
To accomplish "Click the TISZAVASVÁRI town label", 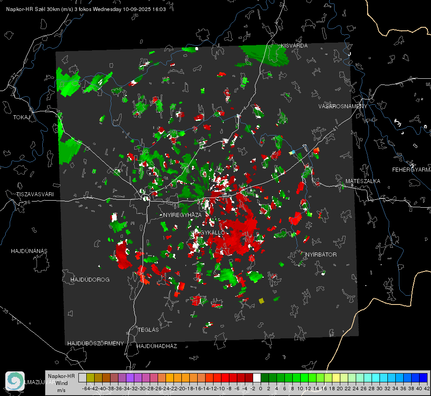I will [x=35, y=194].
